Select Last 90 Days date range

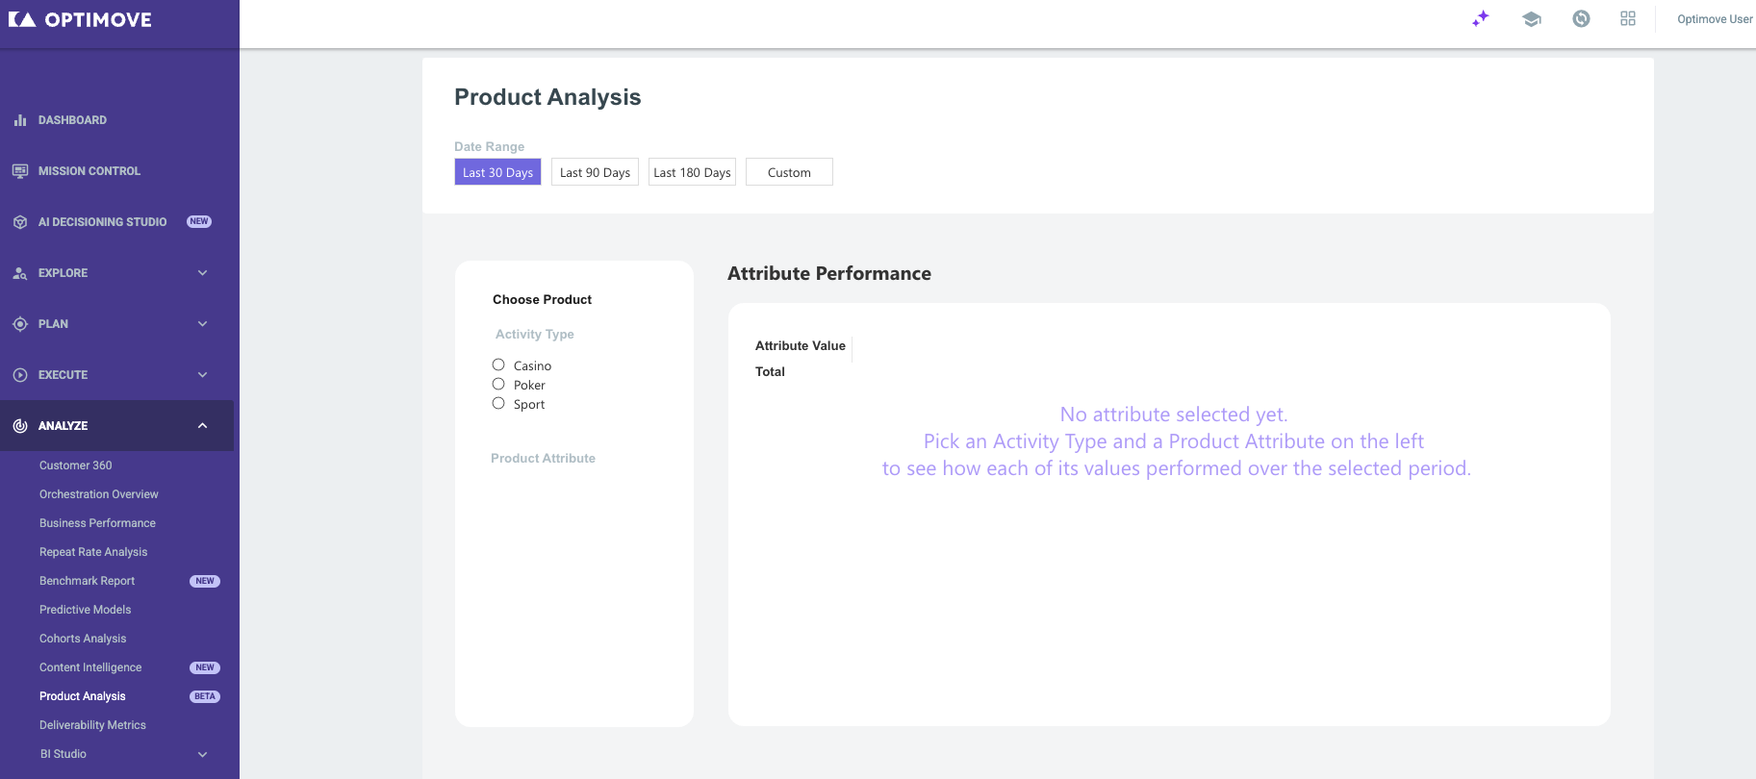595,172
